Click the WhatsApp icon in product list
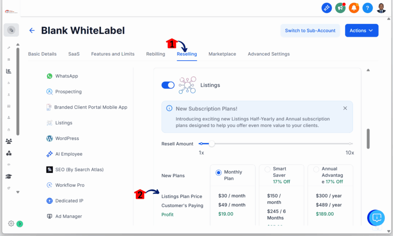The width and height of the screenshot is (393, 236). coord(50,76)
